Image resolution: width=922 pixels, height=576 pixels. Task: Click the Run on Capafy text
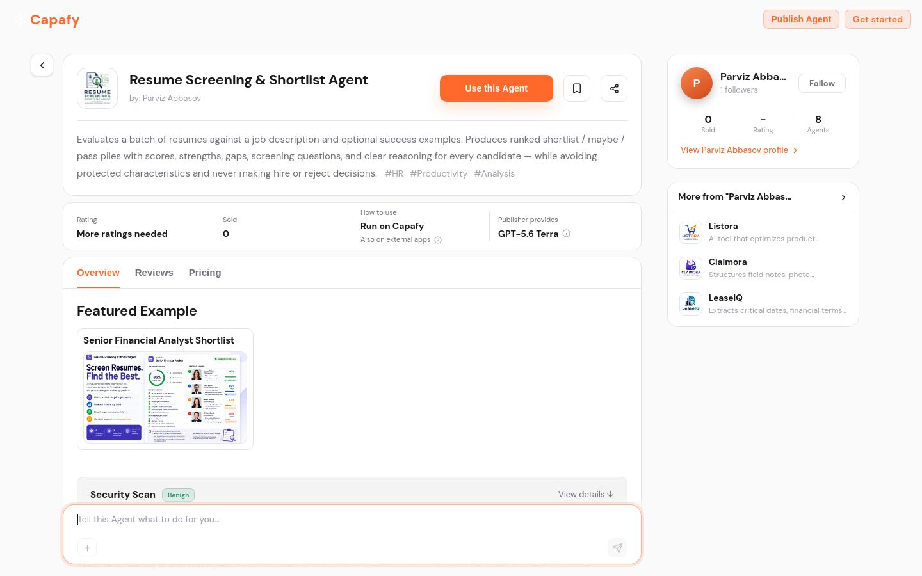[x=392, y=226]
